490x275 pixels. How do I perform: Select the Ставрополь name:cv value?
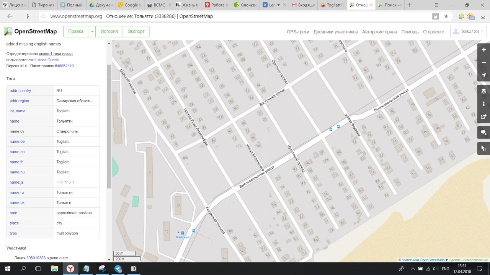pyautogui.click(x=67, y=131)
